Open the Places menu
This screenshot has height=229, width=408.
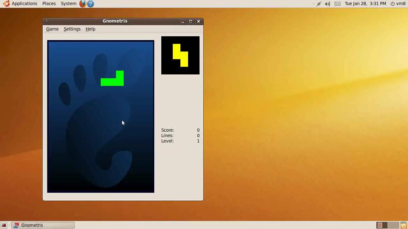[x=49, y=3]
